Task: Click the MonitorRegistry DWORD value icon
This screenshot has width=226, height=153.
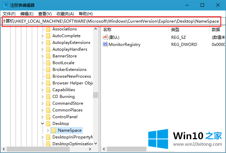Action: pos(105,44)
